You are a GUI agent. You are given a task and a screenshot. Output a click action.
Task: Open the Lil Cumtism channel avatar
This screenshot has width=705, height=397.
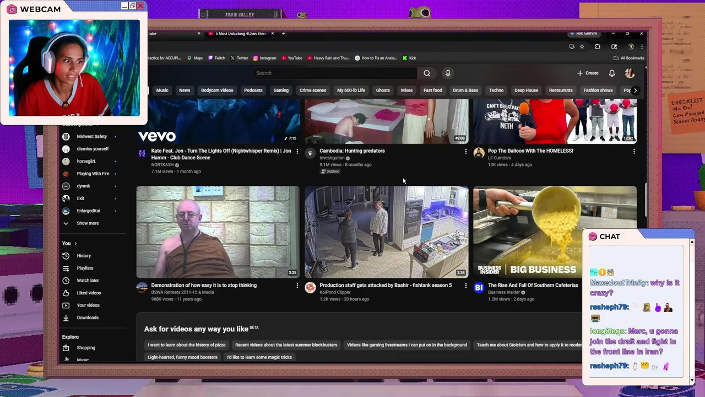(x=479, y=153)
